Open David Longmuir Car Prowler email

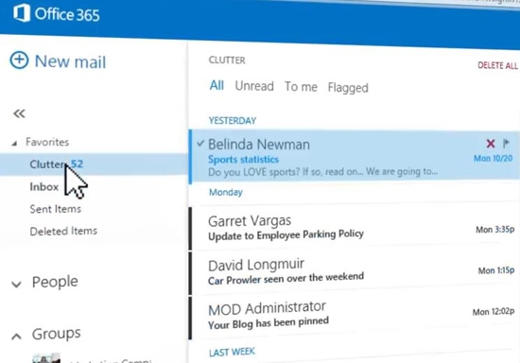tap(355, 272)
